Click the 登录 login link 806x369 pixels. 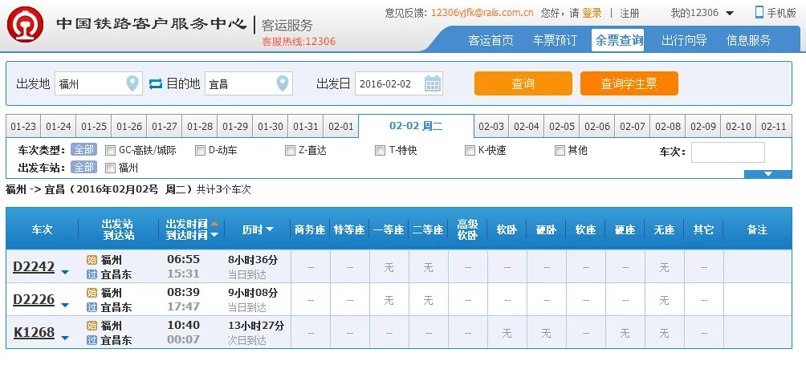coord(592,14)
